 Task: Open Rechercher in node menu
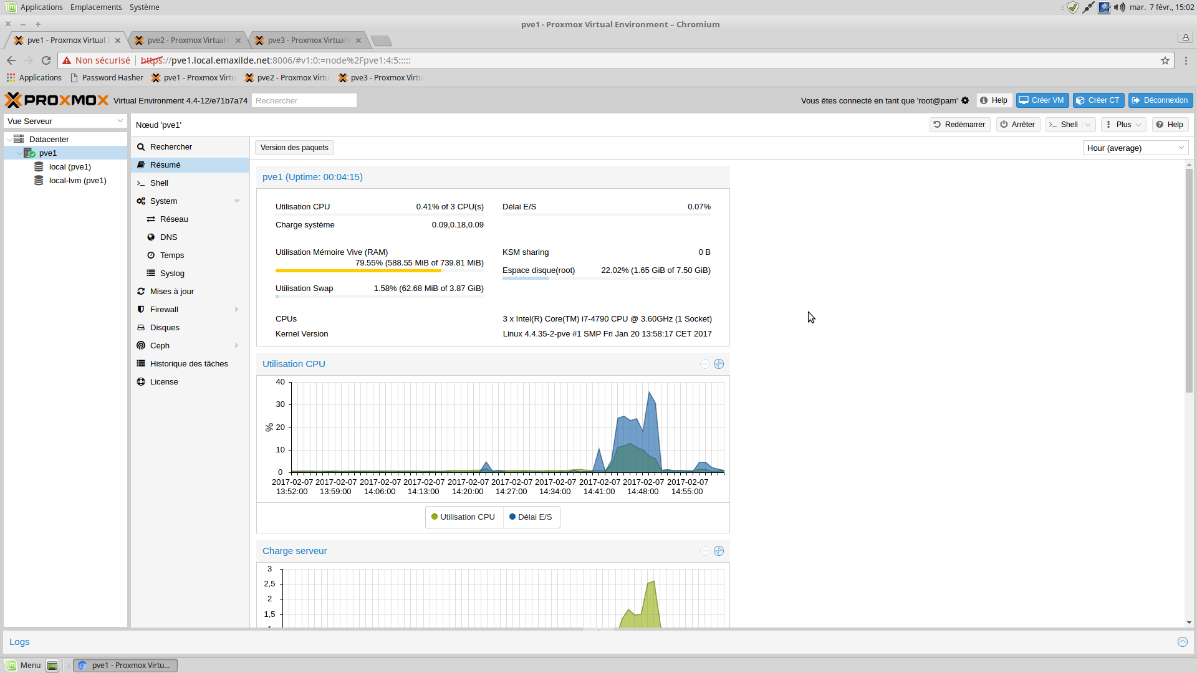pyautogui.click(x=190, y=147)
